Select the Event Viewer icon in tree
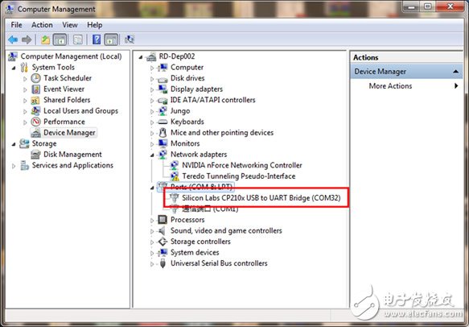469x327 pixels. coord(36,89)
